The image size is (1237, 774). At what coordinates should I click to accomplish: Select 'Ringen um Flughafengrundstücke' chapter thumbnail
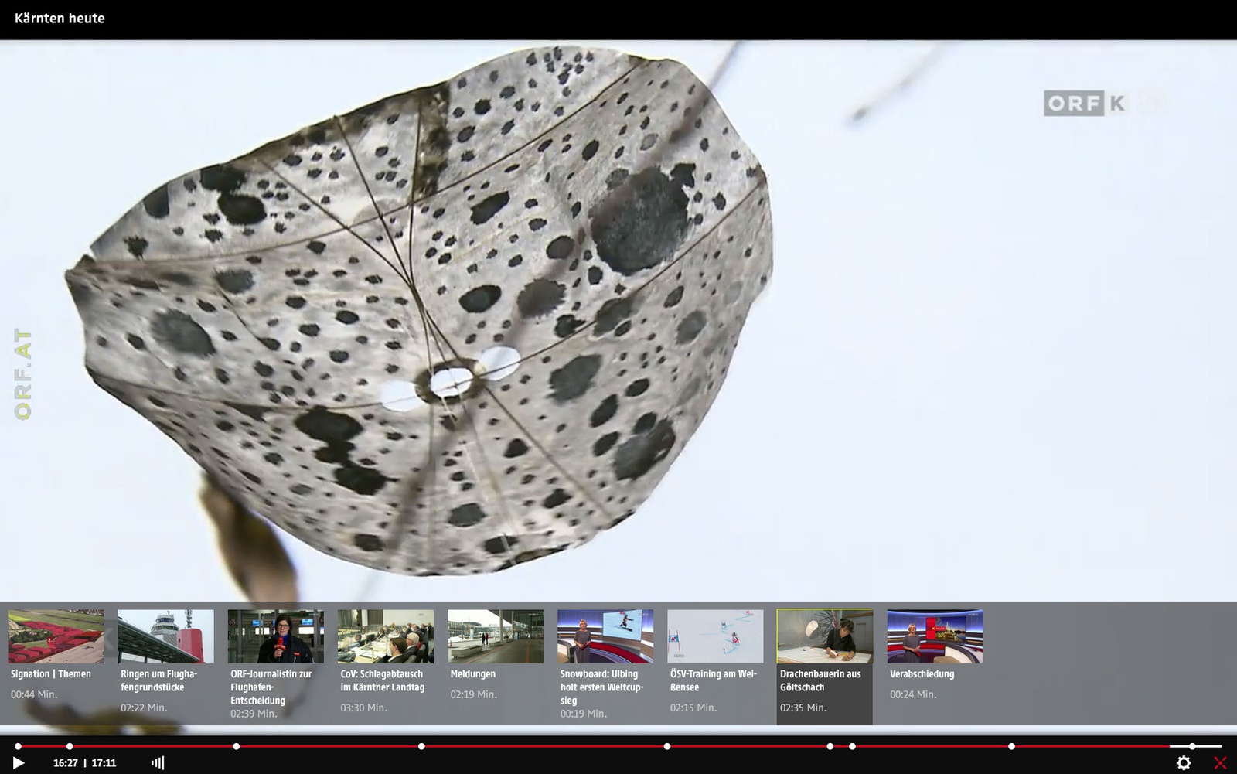pos(165,636)
